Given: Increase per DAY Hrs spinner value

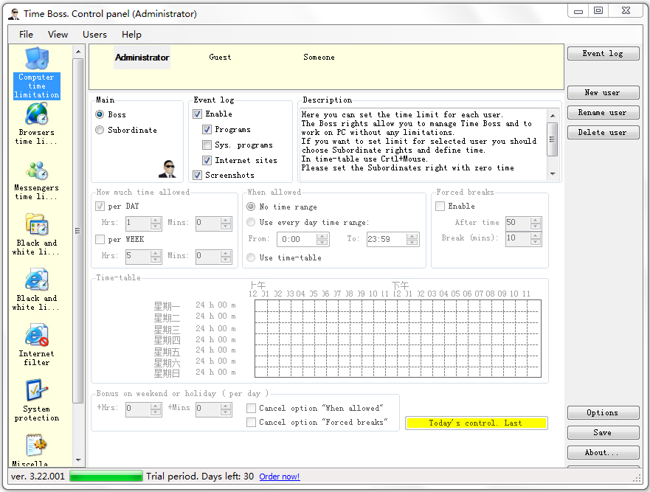Looking at the screenshot, I should [156, 220].
